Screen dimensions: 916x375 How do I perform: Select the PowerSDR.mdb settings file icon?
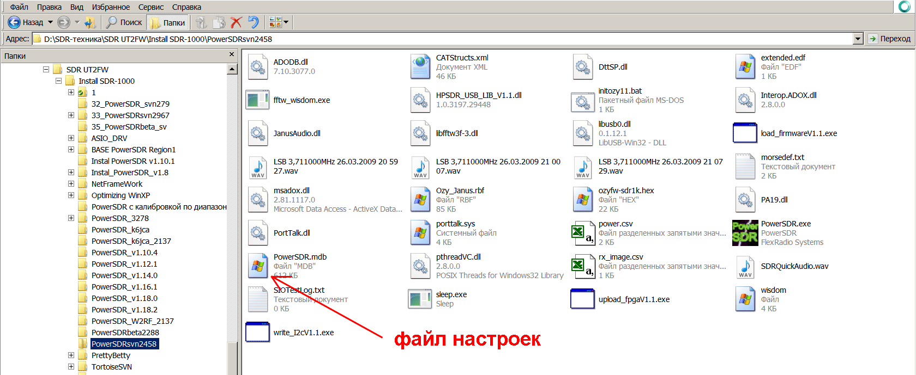tap(257, 266)
